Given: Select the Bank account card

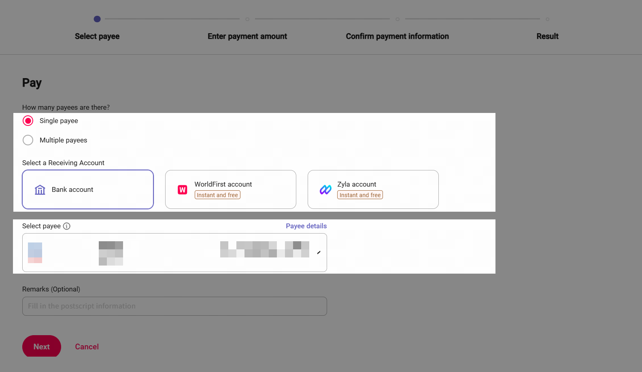Looking at the screenshot, I should pyautogui.click(x=88, y=189).
